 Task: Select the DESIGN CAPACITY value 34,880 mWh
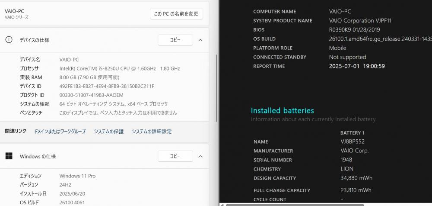(356, 178)
